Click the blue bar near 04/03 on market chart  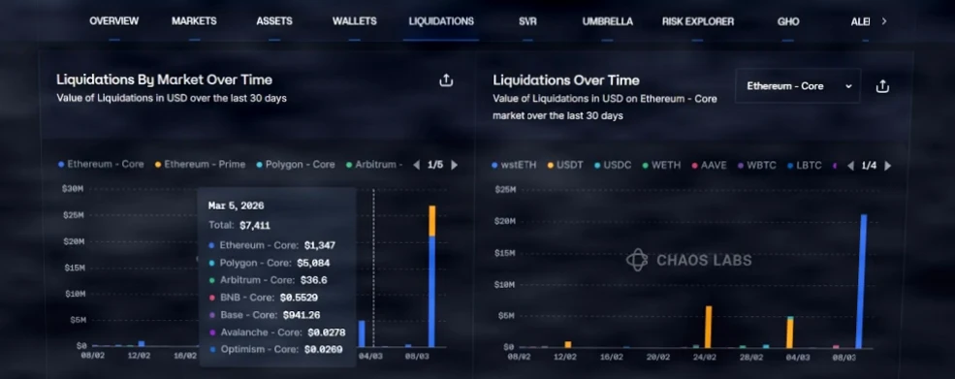(362, 333)
